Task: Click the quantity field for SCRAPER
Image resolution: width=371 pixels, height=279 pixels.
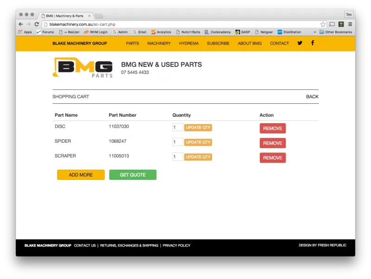Action: pyautogui.click(x=177, y=157)
